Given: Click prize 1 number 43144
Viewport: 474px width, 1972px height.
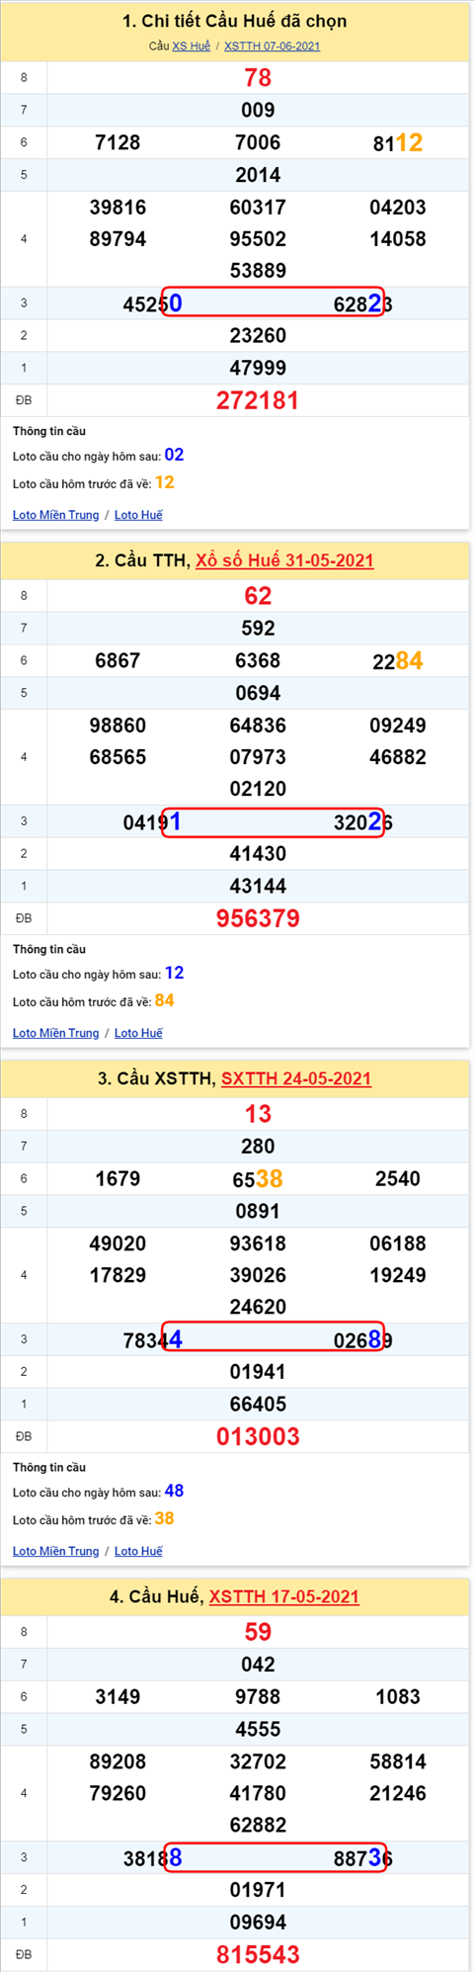Looking at the screenshot, I should (x=258, y=886).
